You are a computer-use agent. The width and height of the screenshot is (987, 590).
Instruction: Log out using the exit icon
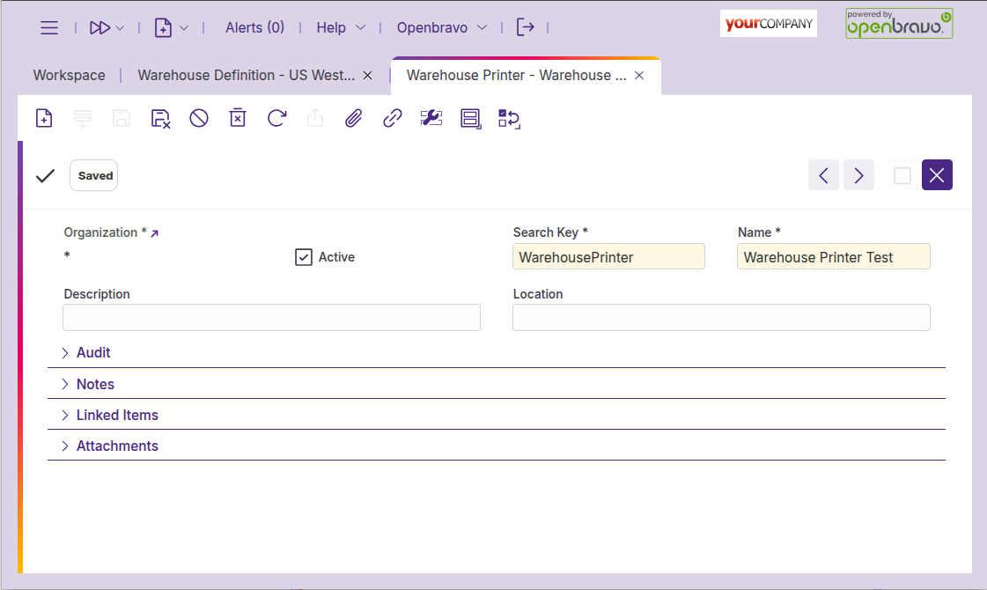pos(526,27)
